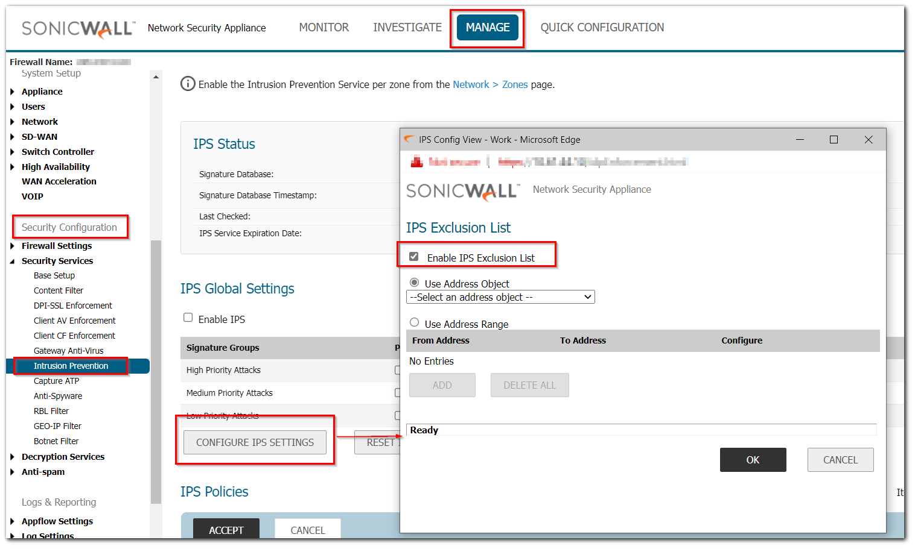Viewport: 915px width, 549px height.
Task: Click the SonicWall logo in the header
Action: pyautogui.click(x=77, y=28)
